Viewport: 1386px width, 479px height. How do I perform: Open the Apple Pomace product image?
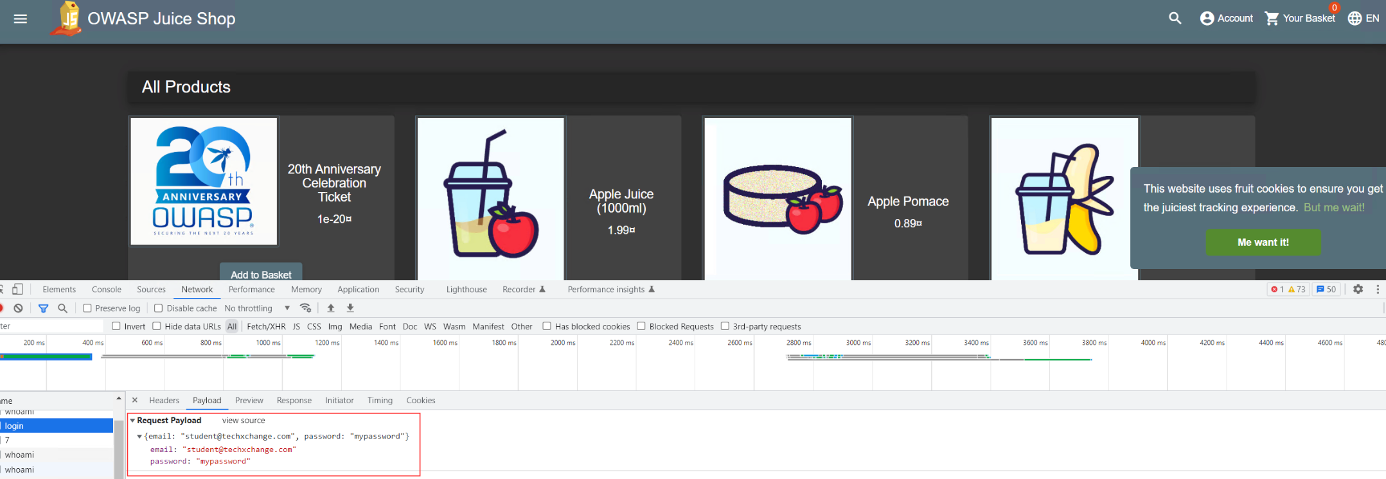pyautogui.click(x=778, y=198)
